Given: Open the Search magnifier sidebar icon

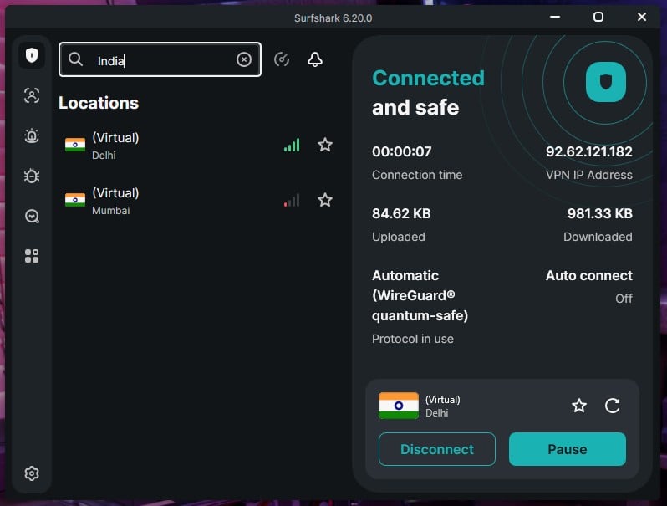Looking at the screenshot, I should (32, 216).
